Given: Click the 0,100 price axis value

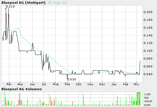Looking at the screenshot, I should pos(148,51).
